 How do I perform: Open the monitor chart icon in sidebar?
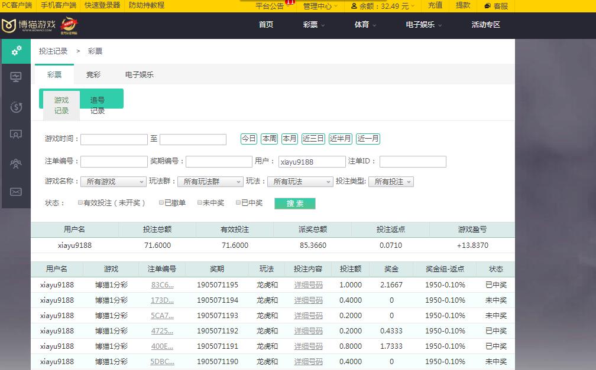pyautogui.click(x=16, y=77)
